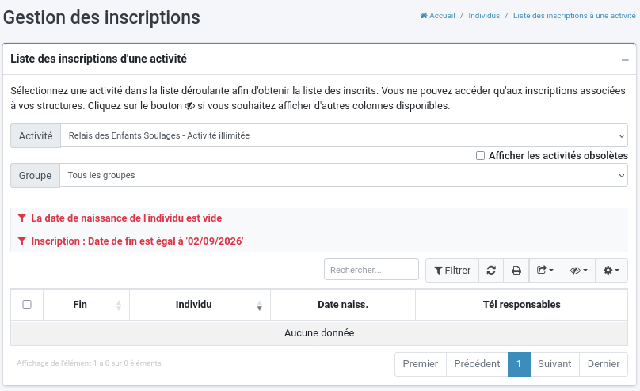The width and height of the screenshot is (640, 391).
Task: Open the export share dropdown icon
Action: [545, 271]
